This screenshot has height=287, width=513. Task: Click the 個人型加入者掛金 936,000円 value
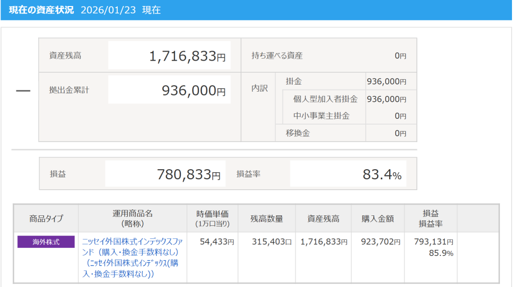tap(386, 99)
